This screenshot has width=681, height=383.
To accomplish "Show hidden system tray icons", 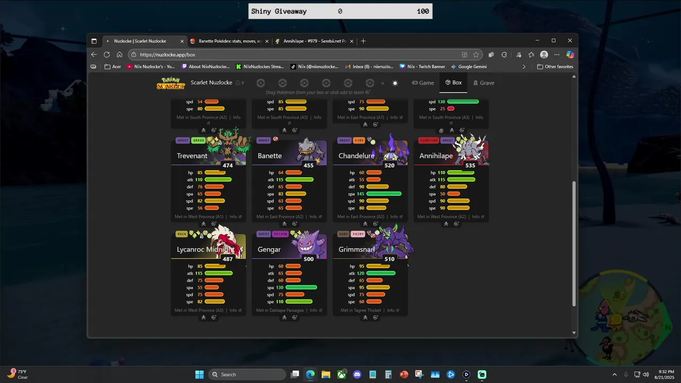I will click(x=614, y=374).
